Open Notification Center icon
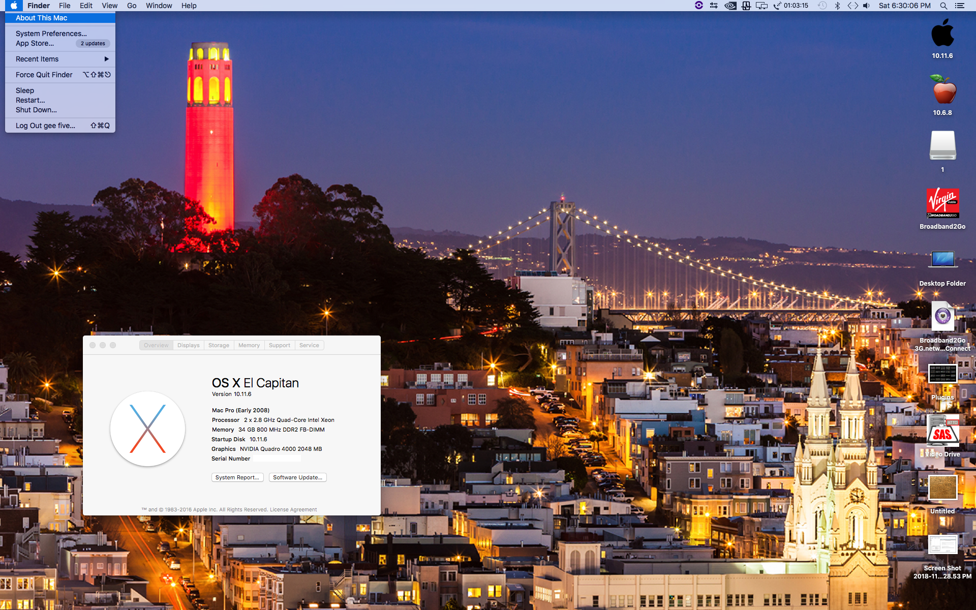This screenshot has height=610, width=976. coord(960,6)
